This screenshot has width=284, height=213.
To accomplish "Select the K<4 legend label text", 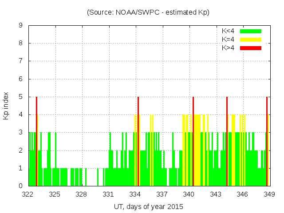I will [229, 31].
